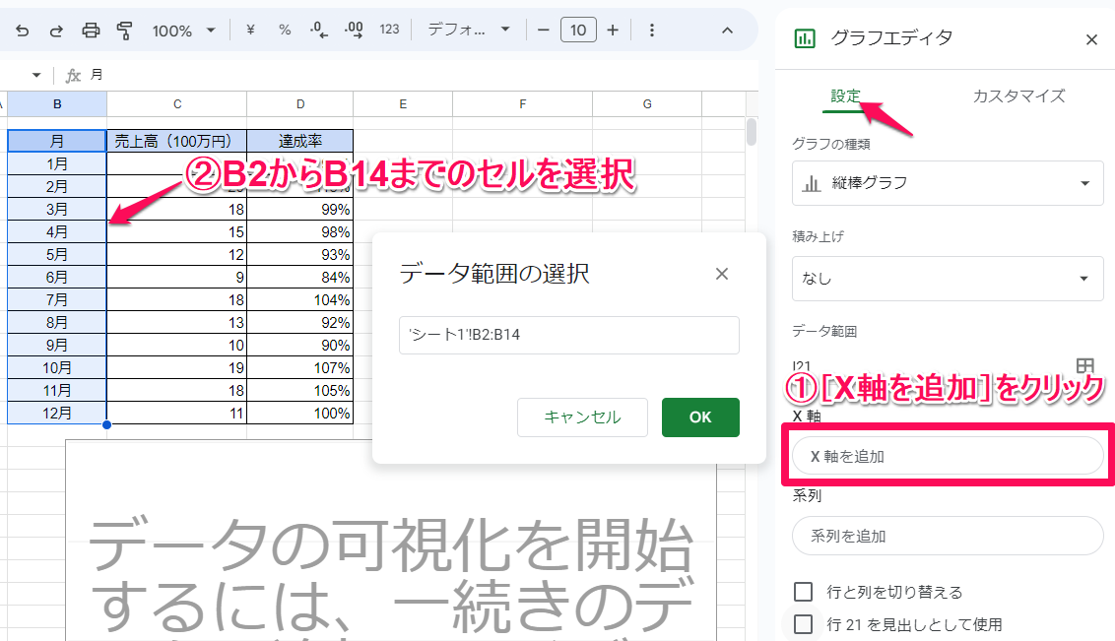Increase decimal places button

354,30
